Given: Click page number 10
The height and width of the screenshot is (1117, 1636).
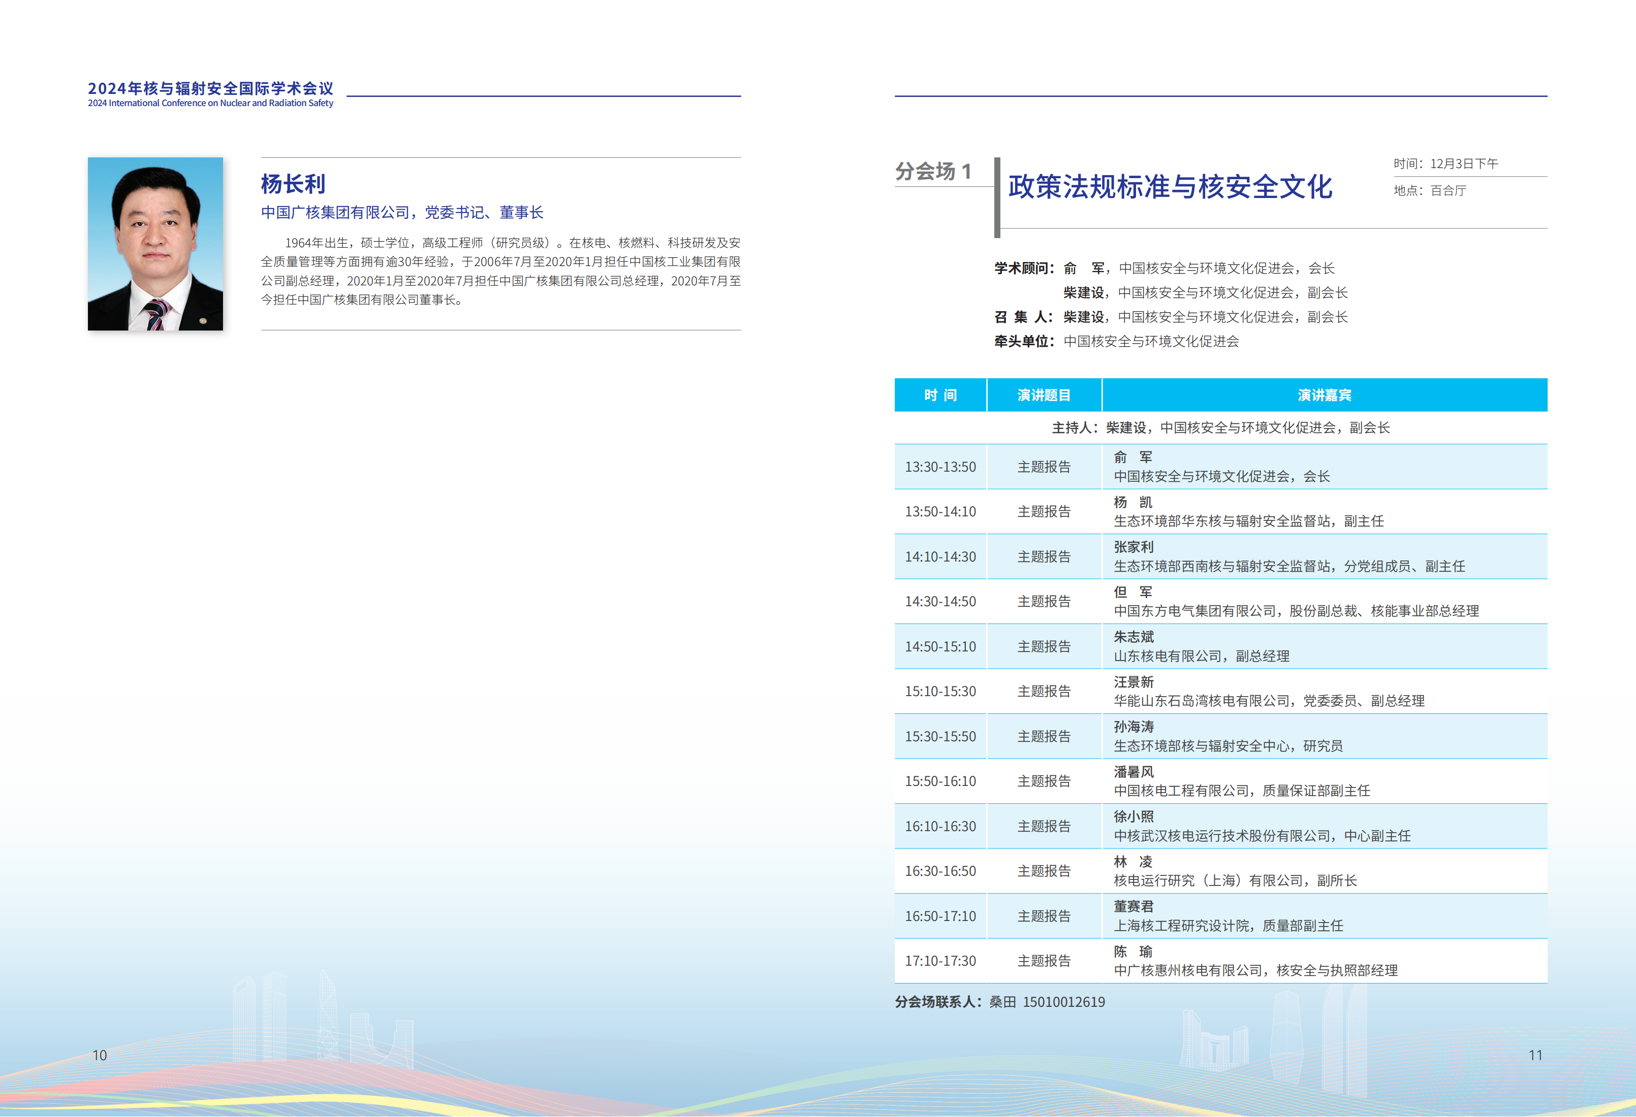Looking at the screenshot, I should (99, 1055).
